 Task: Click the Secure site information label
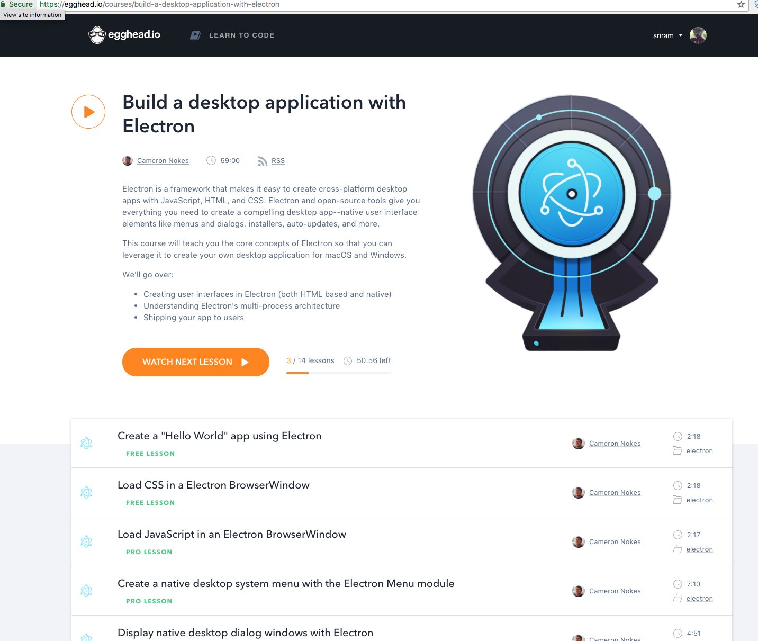[21, 4]
